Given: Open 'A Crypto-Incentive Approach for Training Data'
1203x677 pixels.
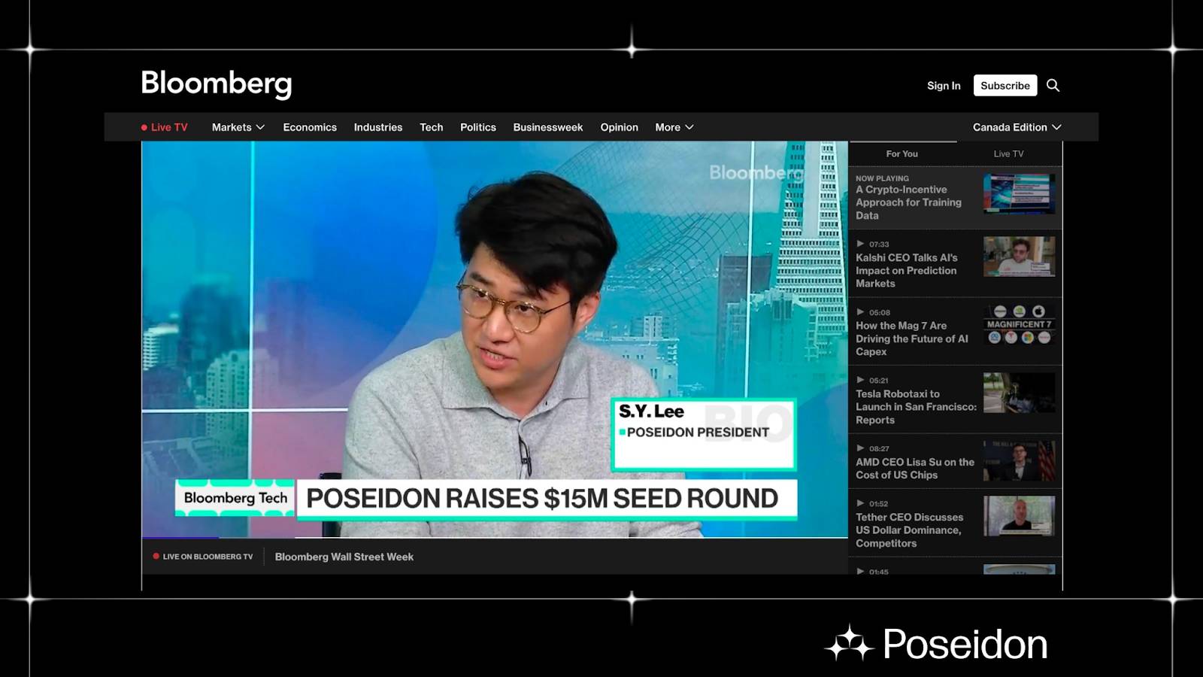Looking at the screenshot, I should (908, 202).
